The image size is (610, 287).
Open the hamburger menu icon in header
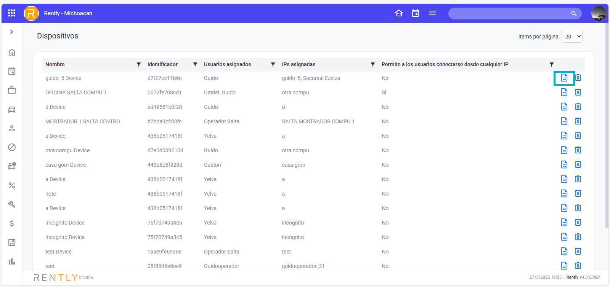point(432,13)
